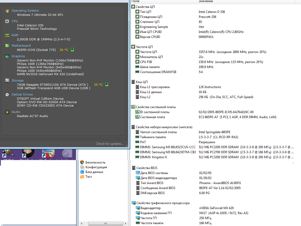This screenshot has height=226, width=301.
Task: Select the row label 'Соотношение DRAM:FSB'
Action: [x=158, y=72]
